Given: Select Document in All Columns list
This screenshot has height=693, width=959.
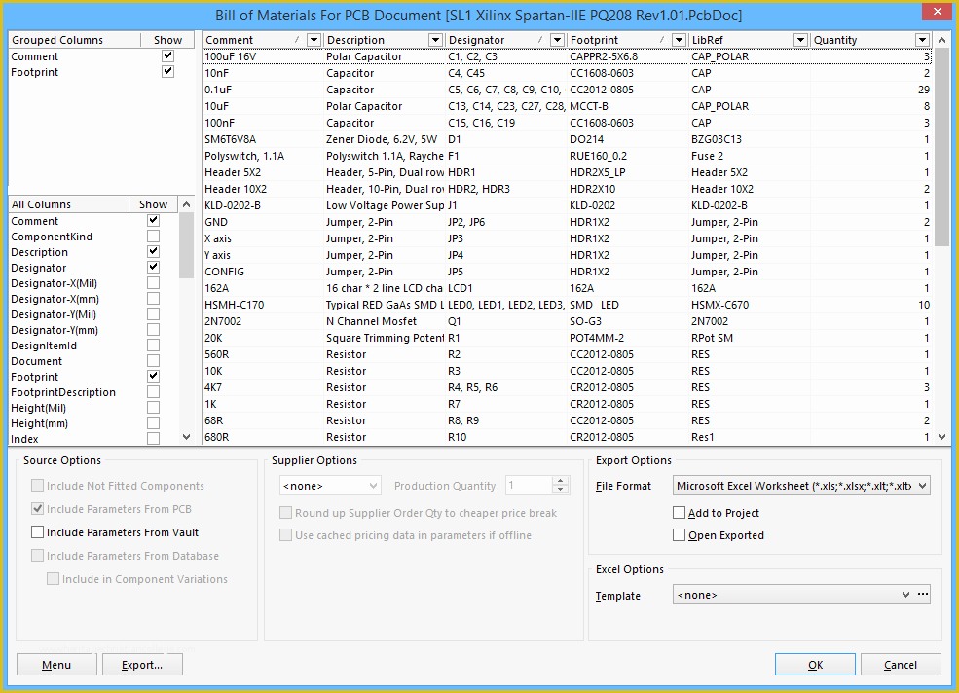Looking at the screenshot, I should point(36,361).
